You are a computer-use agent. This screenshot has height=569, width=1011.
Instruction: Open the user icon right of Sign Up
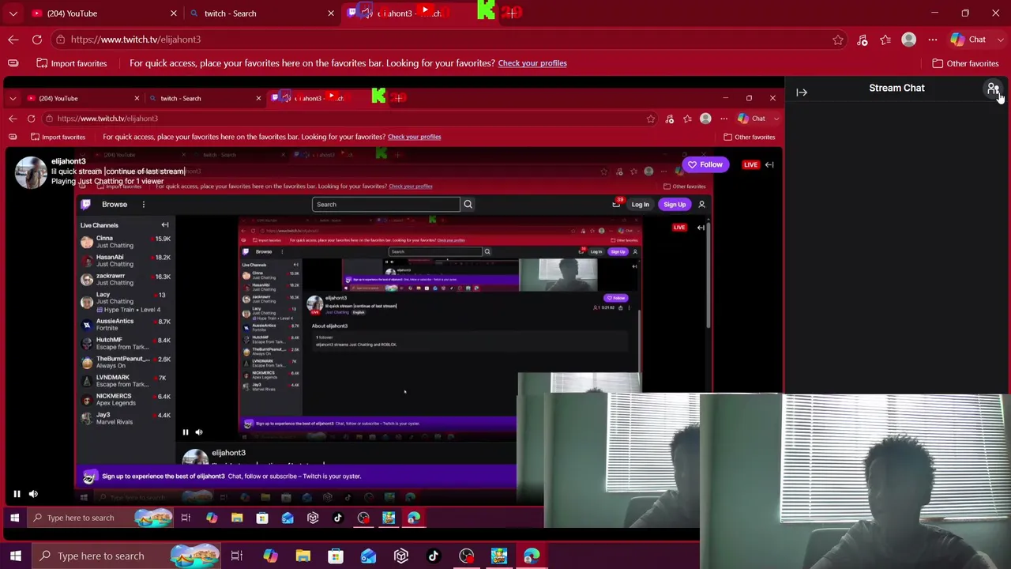click(x=701, y=205)
